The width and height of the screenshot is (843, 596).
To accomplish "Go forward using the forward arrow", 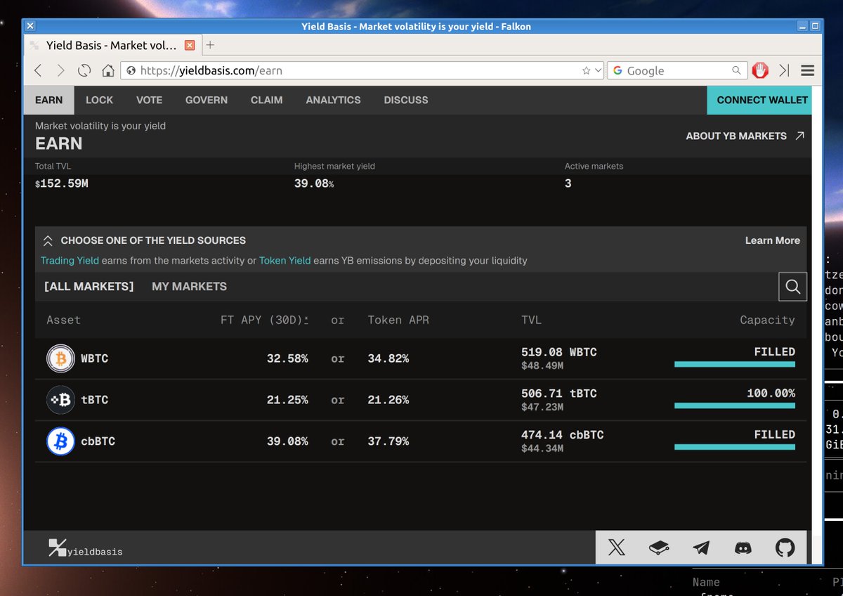I will coord(61,70).
